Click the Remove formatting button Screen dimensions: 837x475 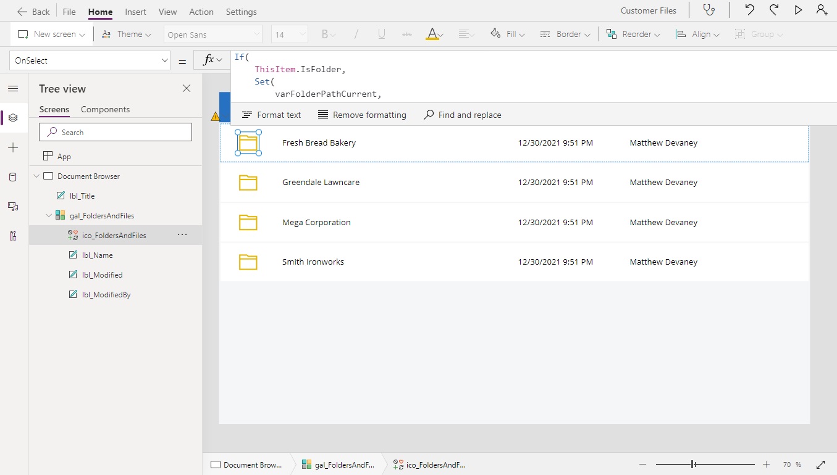(x=362, y=114)
